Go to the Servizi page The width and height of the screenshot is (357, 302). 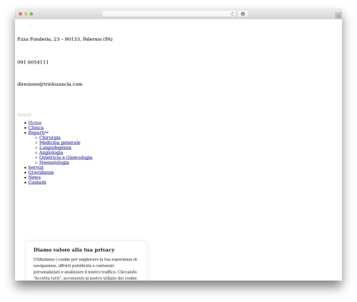[36, 167]
